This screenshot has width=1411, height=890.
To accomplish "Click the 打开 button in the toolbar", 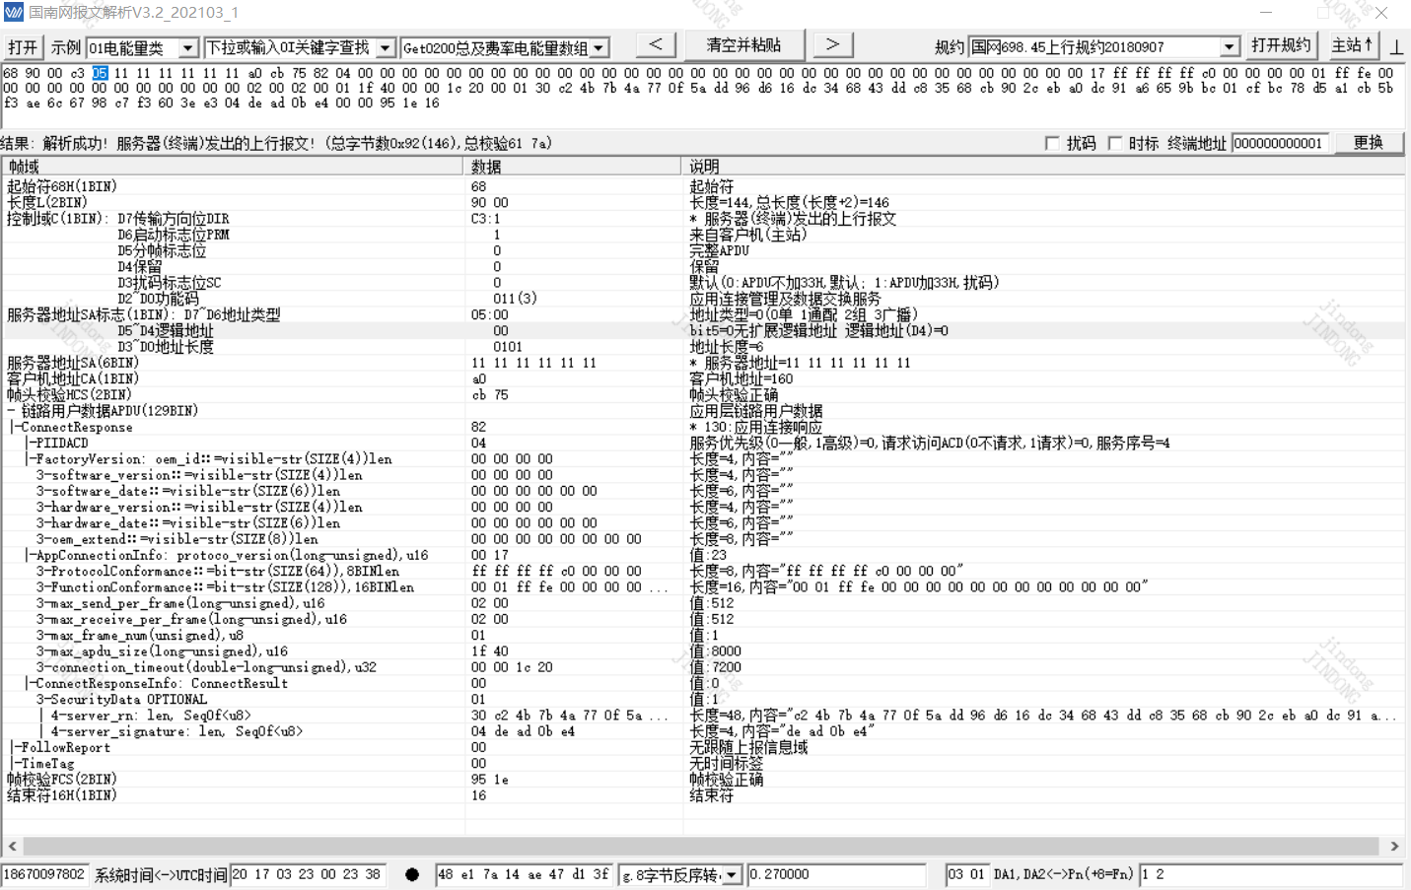I will tap(23, 47).
